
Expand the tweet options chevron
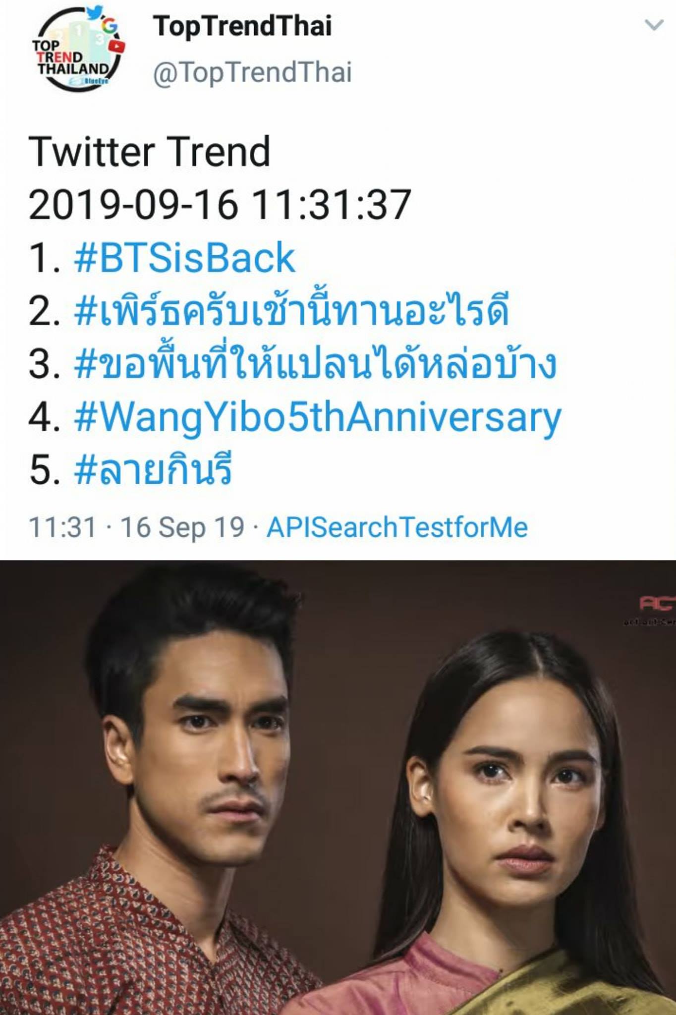(653, 25)
